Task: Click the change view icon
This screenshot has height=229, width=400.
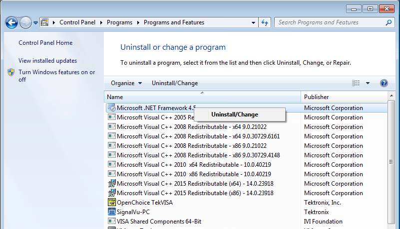Action: [x=356, y=83]
